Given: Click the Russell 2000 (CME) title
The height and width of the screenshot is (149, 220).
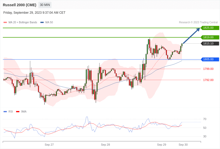Looking at the screenshot, I should coord(19,5).
